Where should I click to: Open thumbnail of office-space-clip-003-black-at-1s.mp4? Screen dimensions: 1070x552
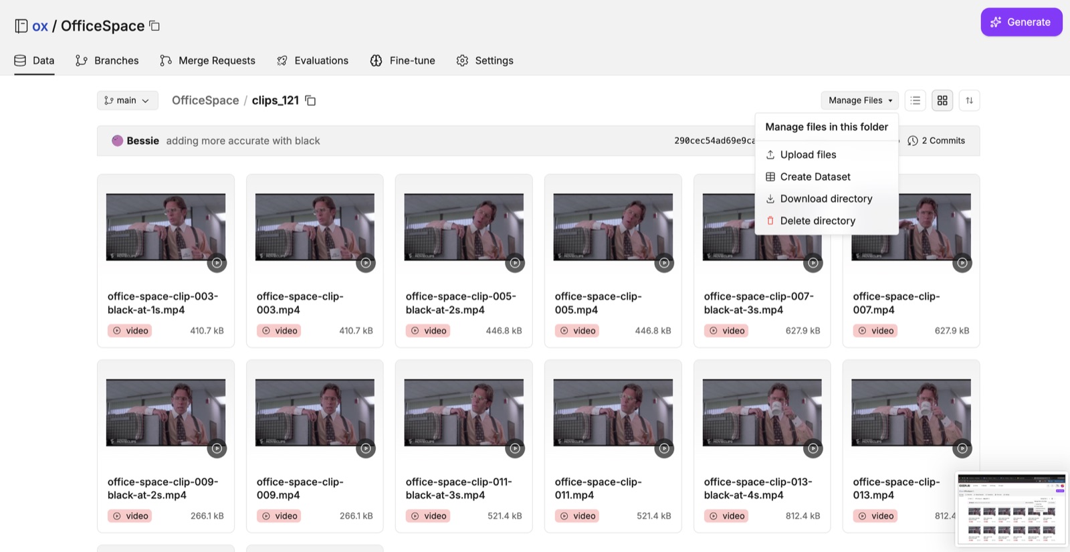coord(166,227)
